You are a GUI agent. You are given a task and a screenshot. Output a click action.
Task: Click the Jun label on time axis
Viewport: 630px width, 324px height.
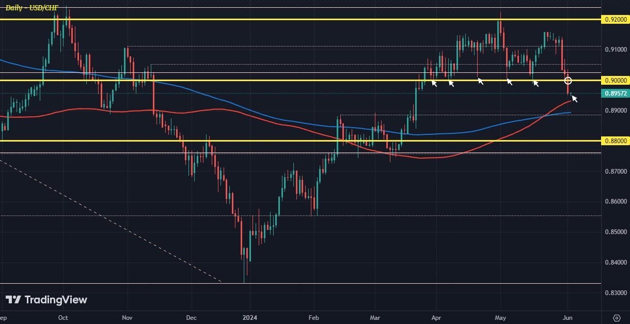coord(568,317)
